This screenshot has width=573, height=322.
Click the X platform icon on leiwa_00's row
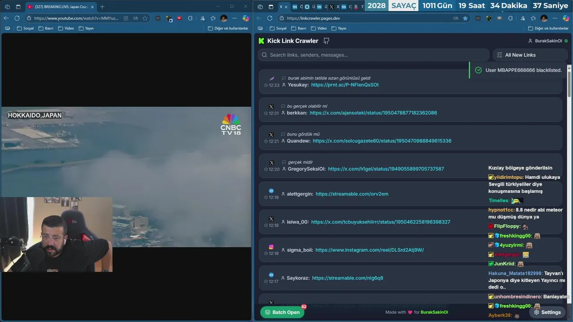click(271, 219)
